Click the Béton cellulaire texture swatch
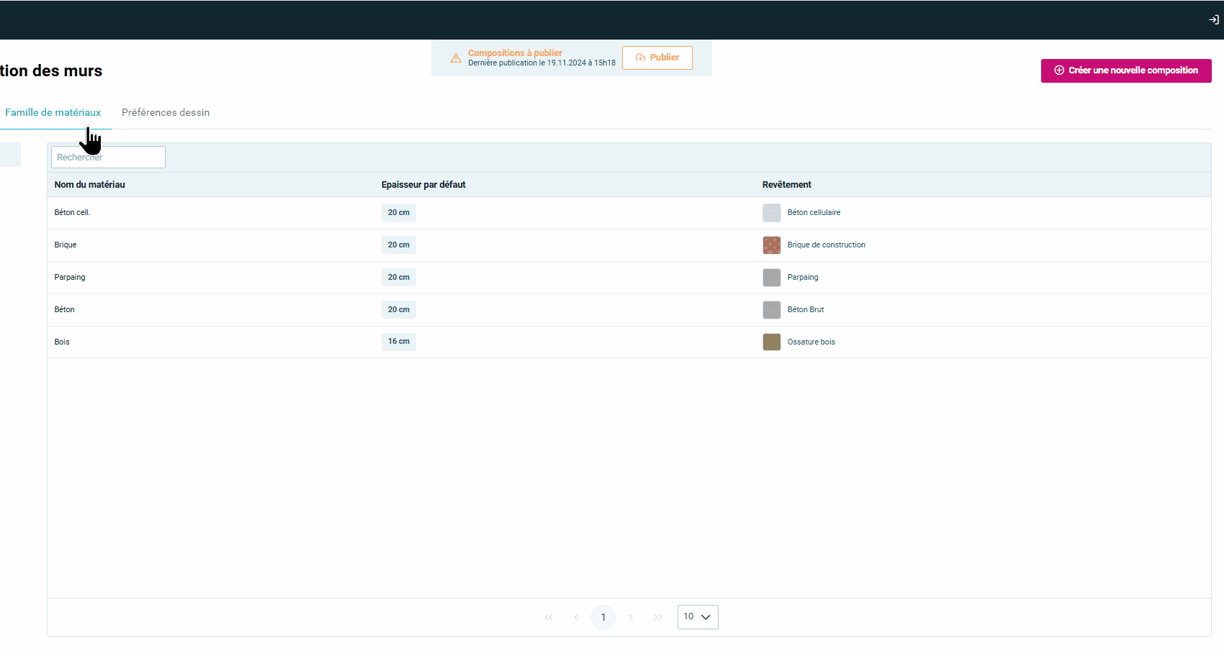The image size is (1224, 656). [771, 213]
